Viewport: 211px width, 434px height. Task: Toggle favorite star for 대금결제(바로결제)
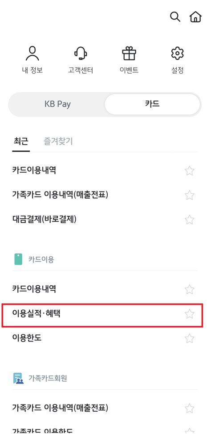point(190,220)
